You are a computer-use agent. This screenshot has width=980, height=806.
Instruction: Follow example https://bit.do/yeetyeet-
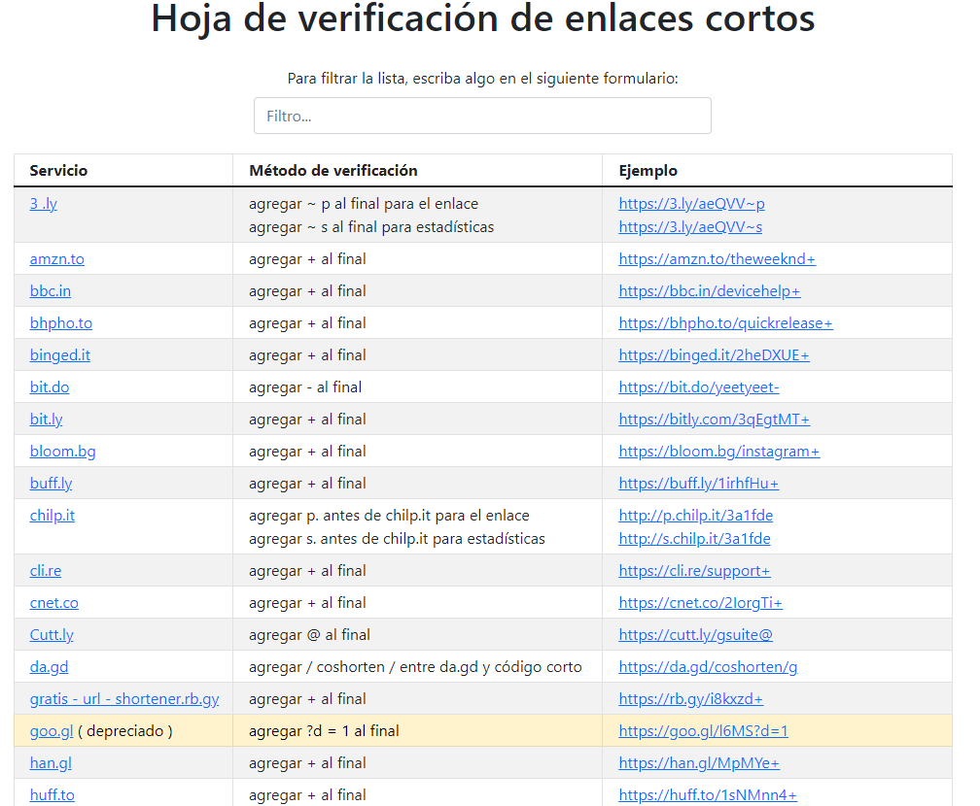[699, 387]
